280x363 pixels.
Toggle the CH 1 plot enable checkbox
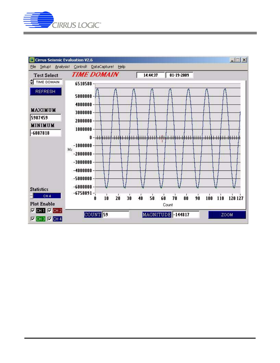(33, 210)
